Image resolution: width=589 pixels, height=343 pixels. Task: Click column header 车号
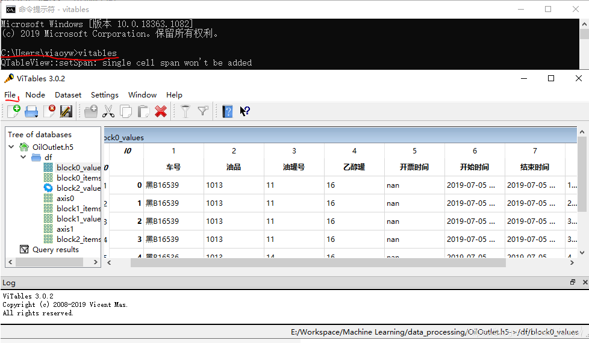173,167
